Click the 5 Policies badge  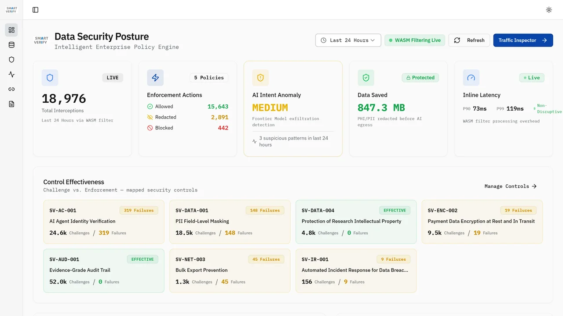coord(209,78)
